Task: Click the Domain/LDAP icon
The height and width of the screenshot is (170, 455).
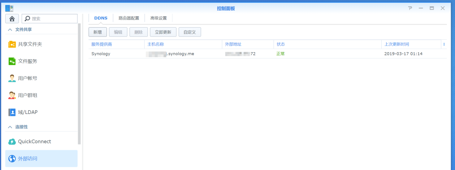Action: coord(12,112)
